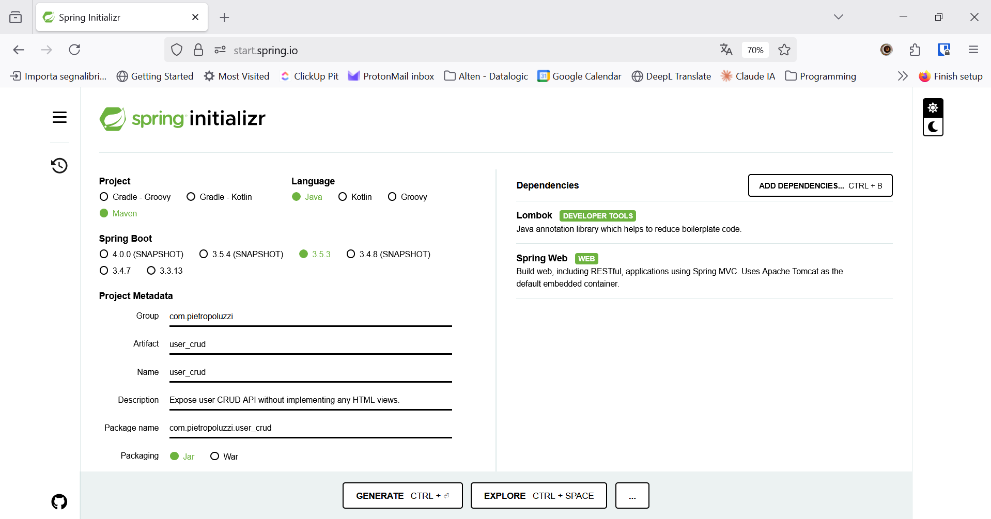Open the ADD DEPENDENCIES dialog
991x519 pixels.
click(819, 185)
